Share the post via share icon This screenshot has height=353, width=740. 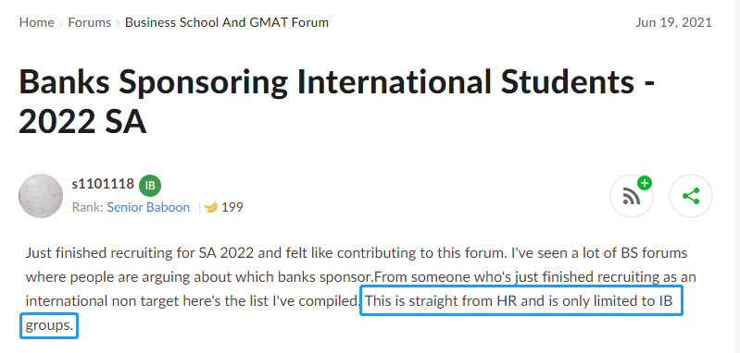coord(691,196)
